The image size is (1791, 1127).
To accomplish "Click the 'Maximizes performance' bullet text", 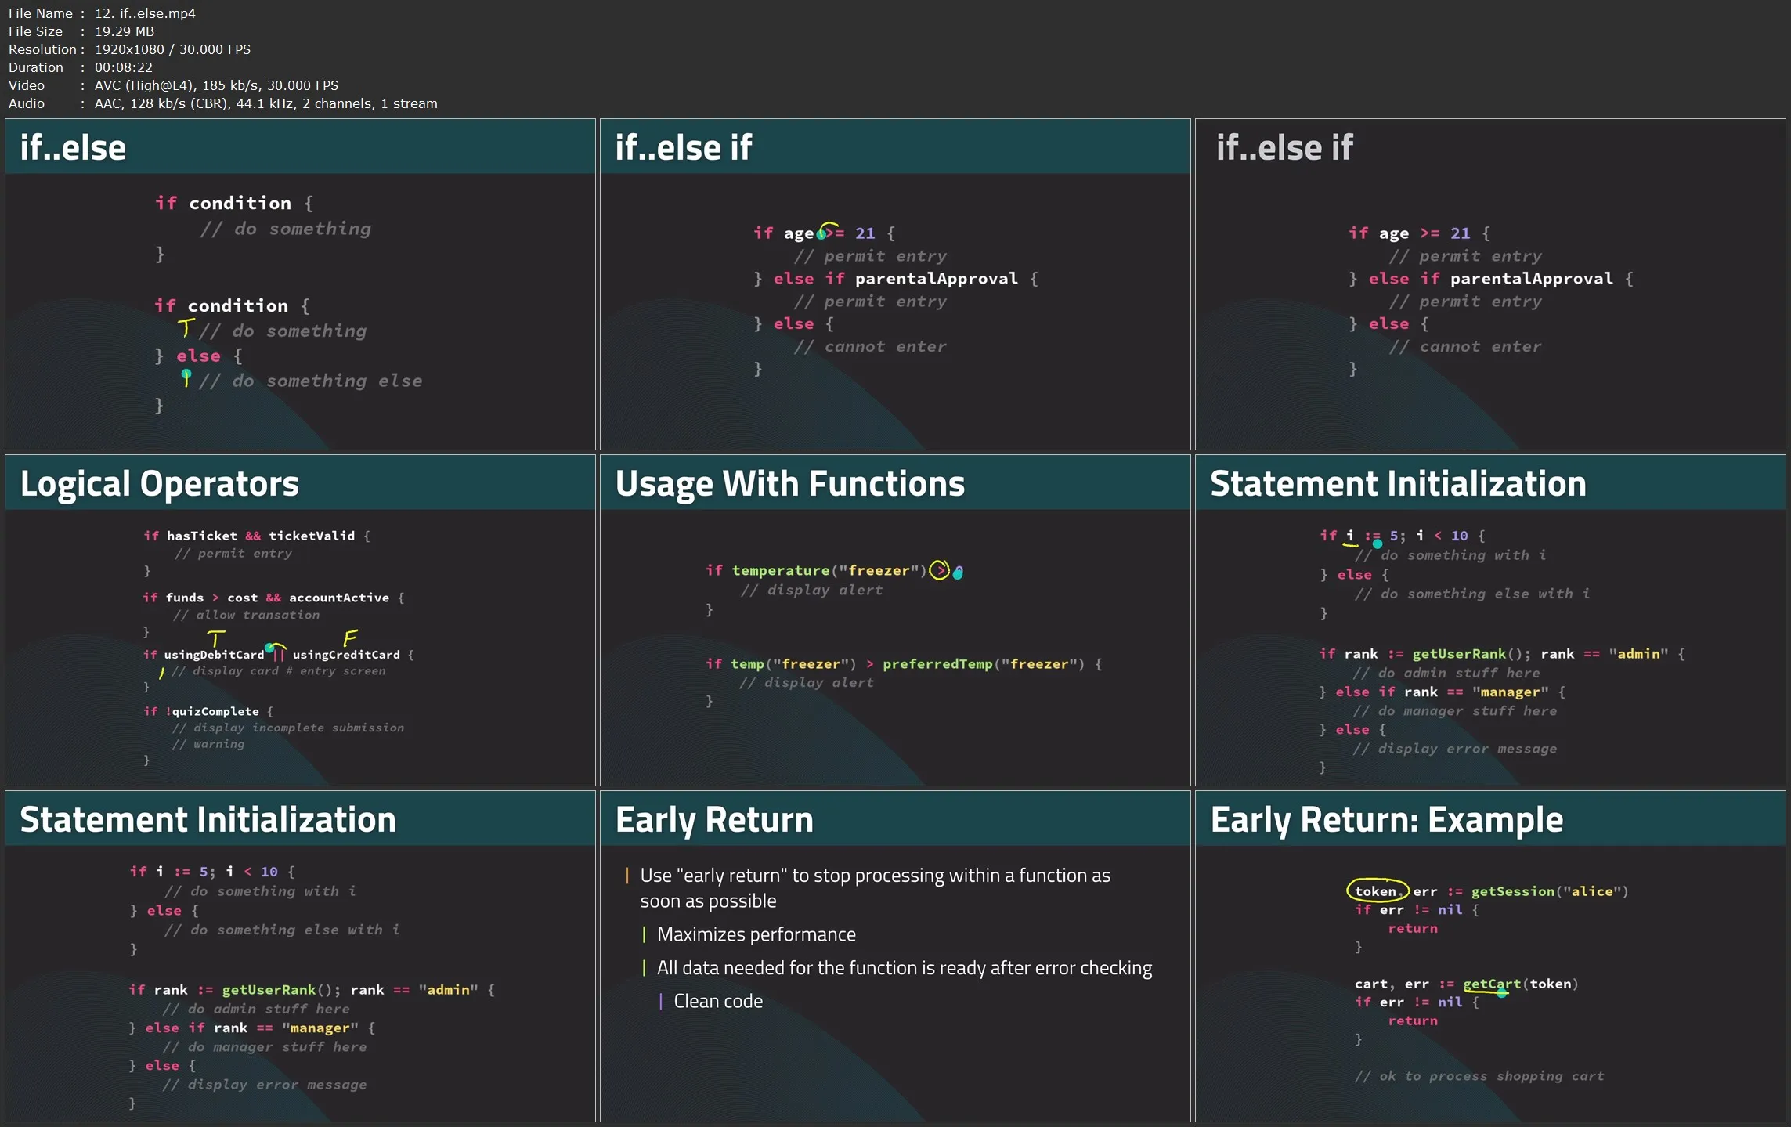I will (756, 934).
